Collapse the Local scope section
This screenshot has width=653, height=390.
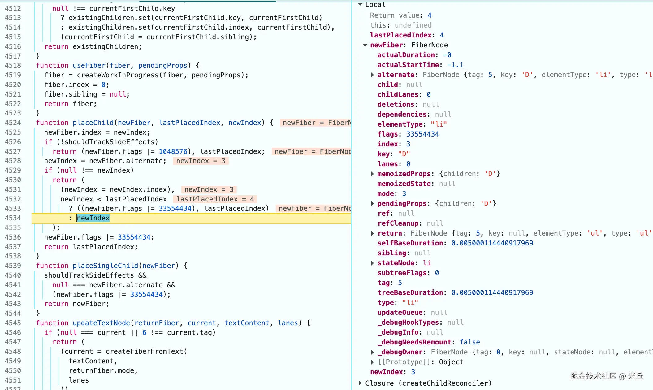pyautogui.click(x=360, y=4)
